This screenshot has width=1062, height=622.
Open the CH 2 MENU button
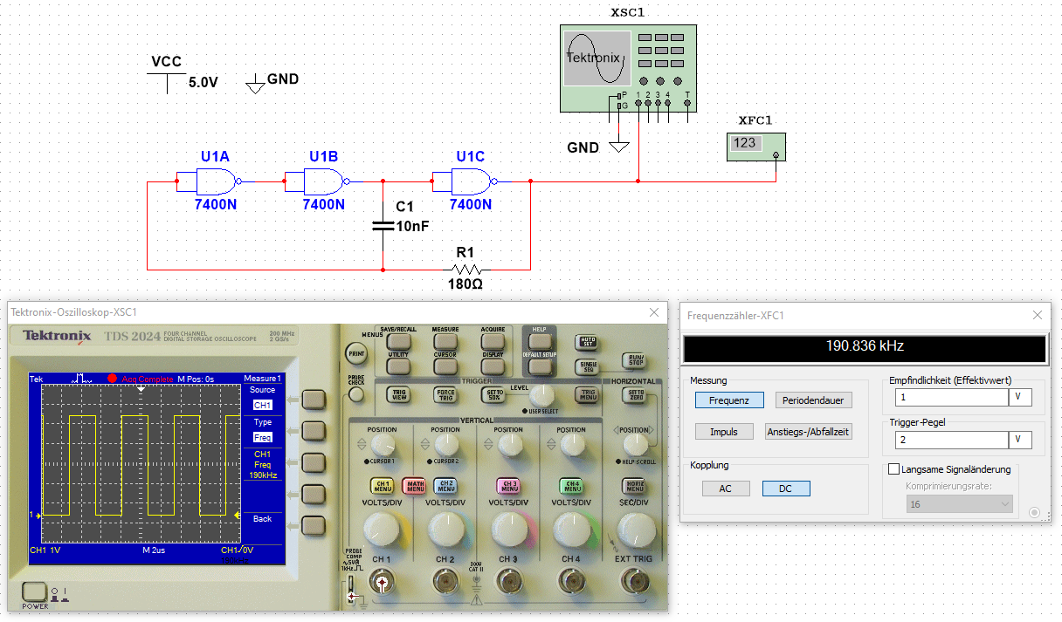pos(445,486)
